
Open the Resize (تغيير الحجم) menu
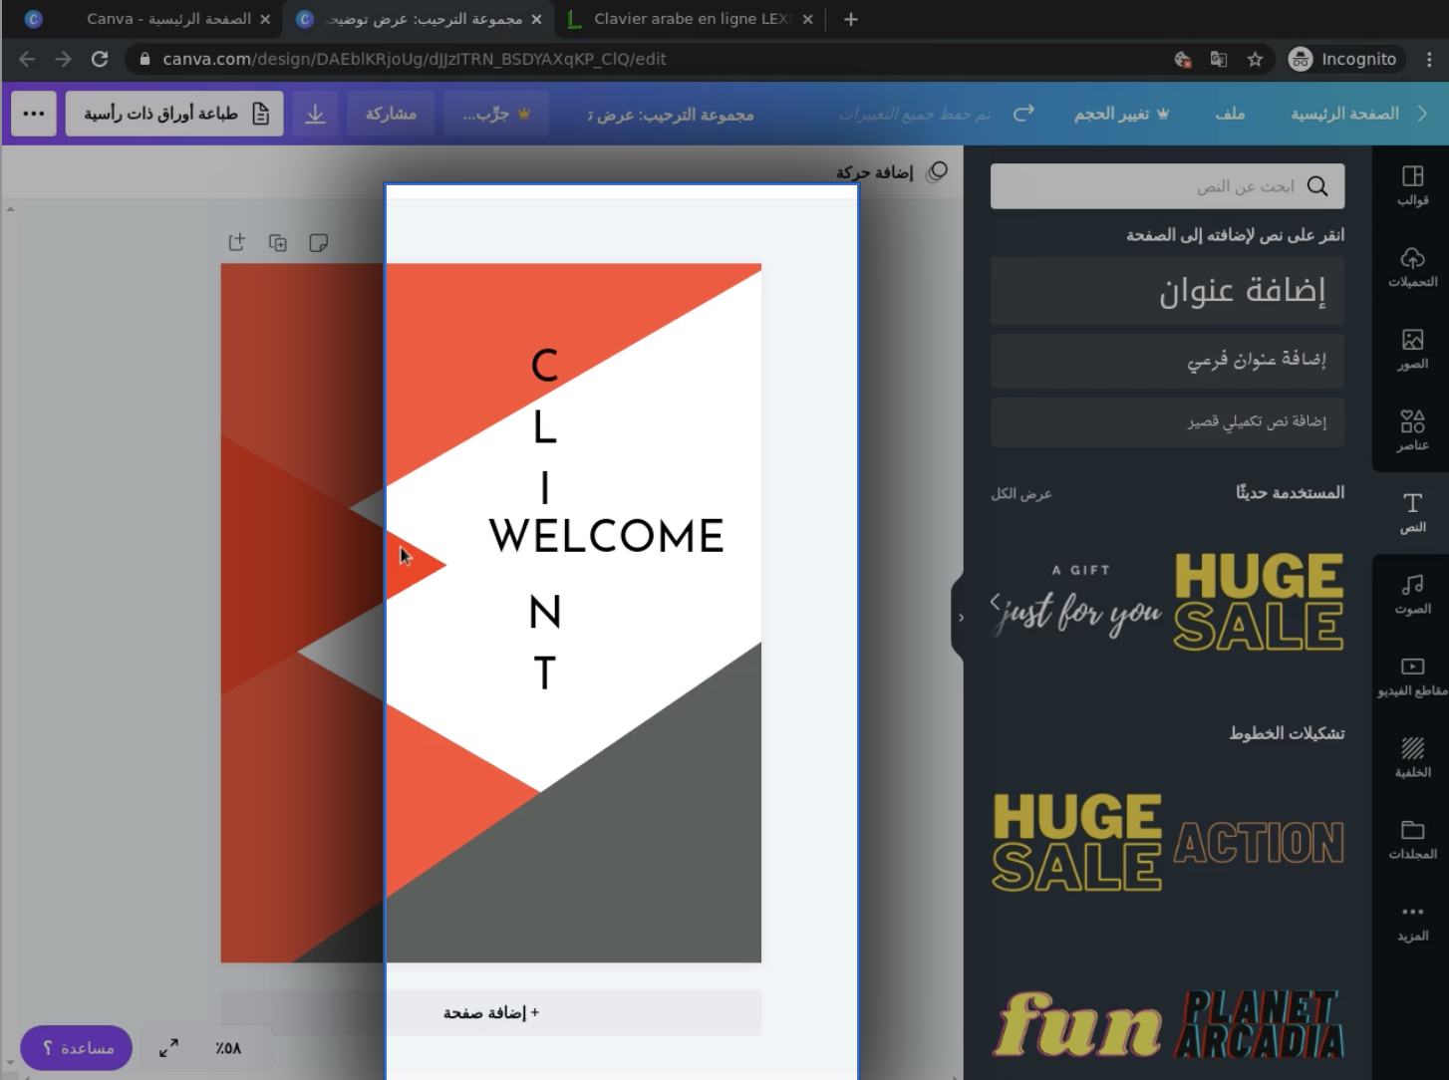1121,114
